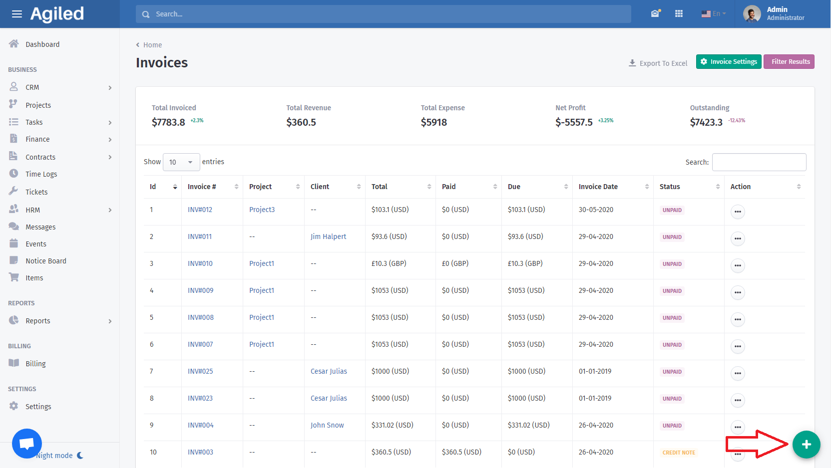The height and width of the screenshot is (468, 831).
Task: Open the Show entries count dropdown
Action: click(x=181, y=162)
